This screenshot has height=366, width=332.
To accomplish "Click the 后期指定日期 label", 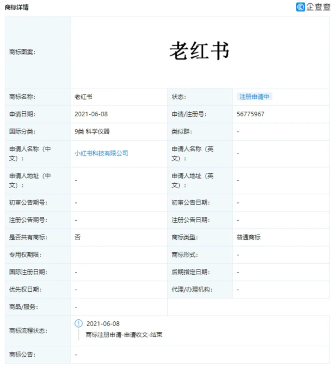I will coord(191,272).
